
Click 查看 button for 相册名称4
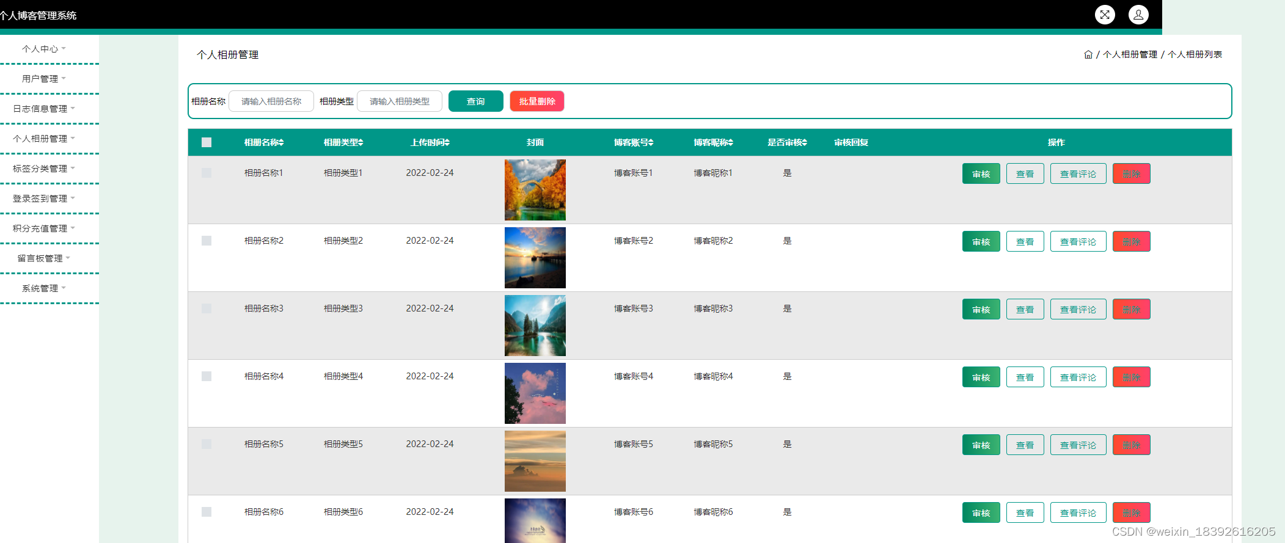[x=1025, y=377]
